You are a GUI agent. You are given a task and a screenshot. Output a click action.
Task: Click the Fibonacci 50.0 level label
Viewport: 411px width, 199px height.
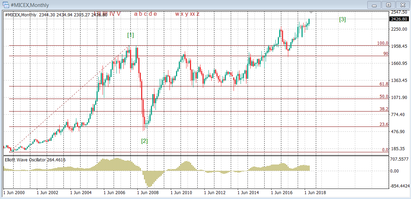tap(384, 97)
